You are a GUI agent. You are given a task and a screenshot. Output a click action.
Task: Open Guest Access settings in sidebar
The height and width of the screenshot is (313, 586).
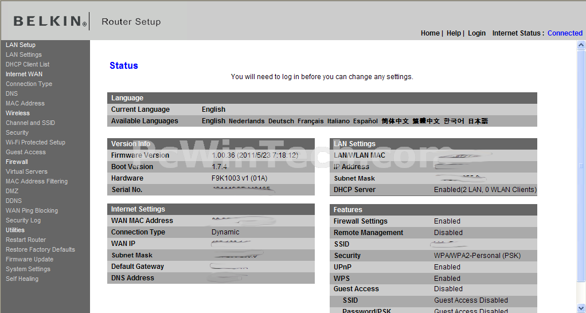click(x=25, y=152)
